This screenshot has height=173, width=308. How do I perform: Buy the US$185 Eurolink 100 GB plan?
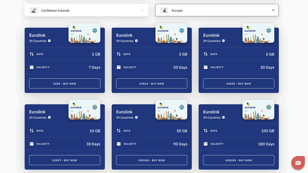(239, 160)
